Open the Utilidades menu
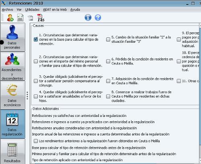201x164 pixels. click(32, 10)
